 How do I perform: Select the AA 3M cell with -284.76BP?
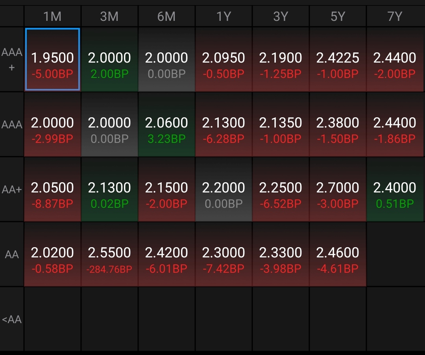point(109,254)
